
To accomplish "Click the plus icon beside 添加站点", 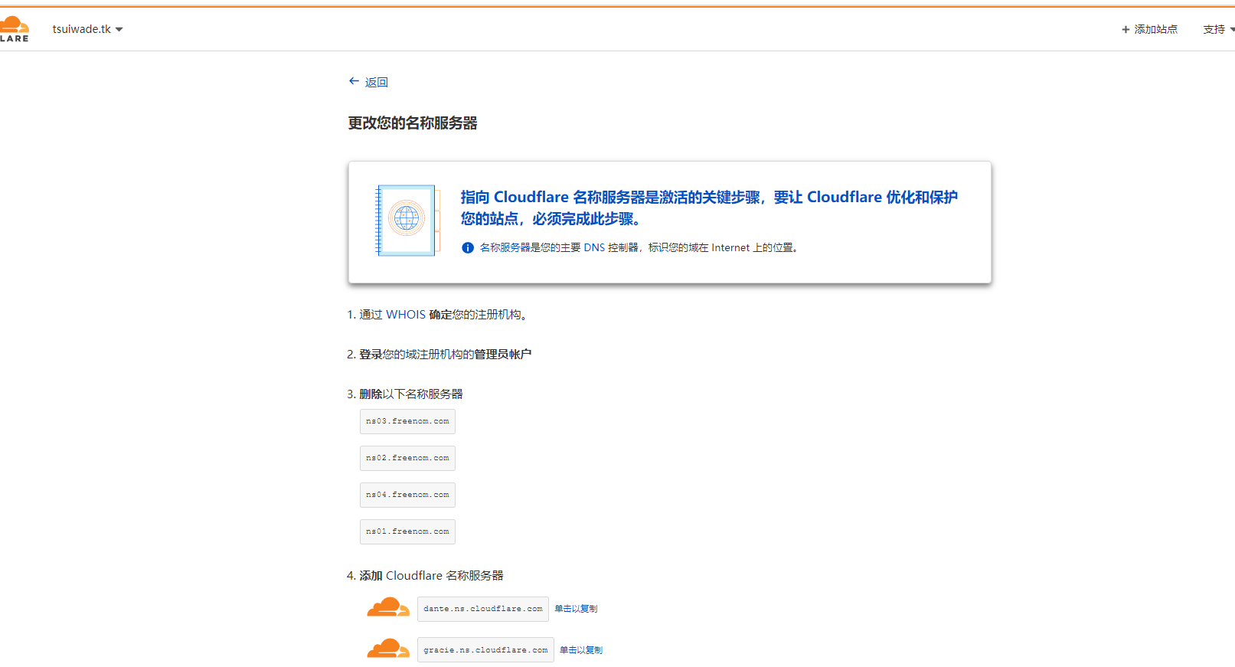I will click(1126, 30).
